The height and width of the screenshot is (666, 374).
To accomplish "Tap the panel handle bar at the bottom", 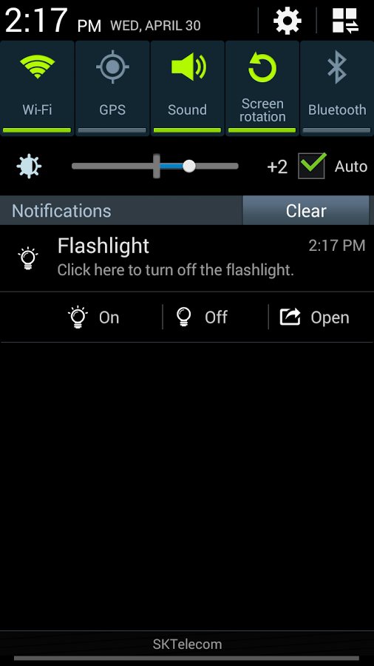I will click(187, 659).
